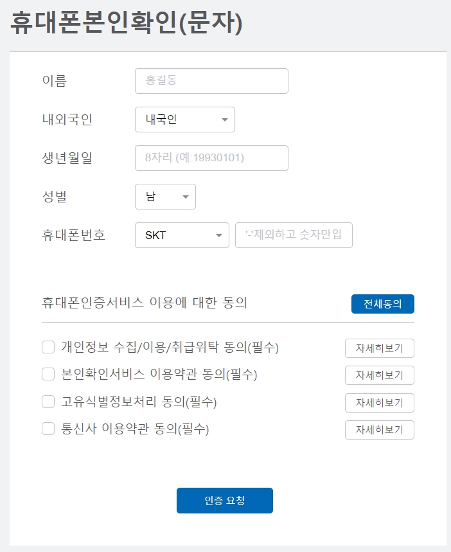Check the 본인확인서비스 이용약관 동의 checkbox
451x552 pixels.
coord(48,375)
